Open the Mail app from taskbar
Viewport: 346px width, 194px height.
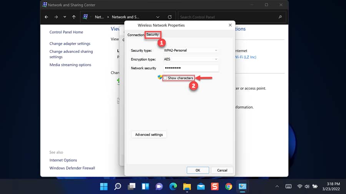pos(201,186)
